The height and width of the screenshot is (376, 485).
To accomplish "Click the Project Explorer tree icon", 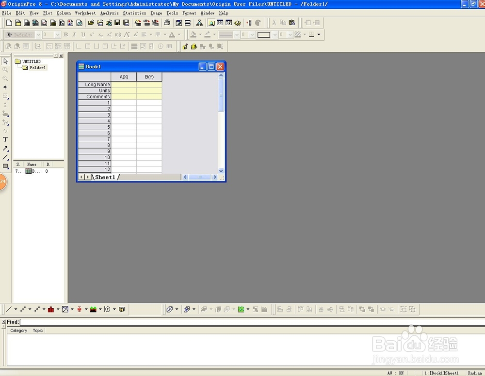I will point(199,23).
